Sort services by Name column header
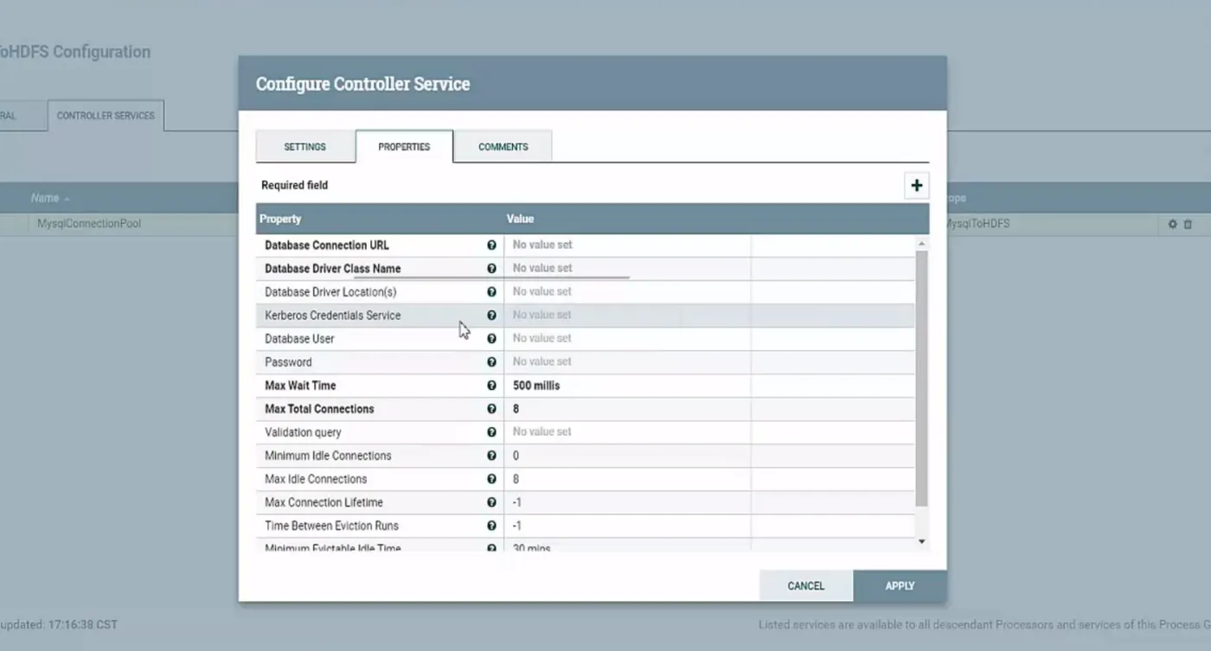 (x=50, y=198)
